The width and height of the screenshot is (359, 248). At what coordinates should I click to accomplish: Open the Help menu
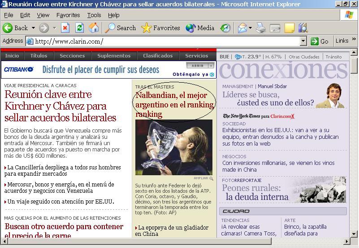pos(113,15)
